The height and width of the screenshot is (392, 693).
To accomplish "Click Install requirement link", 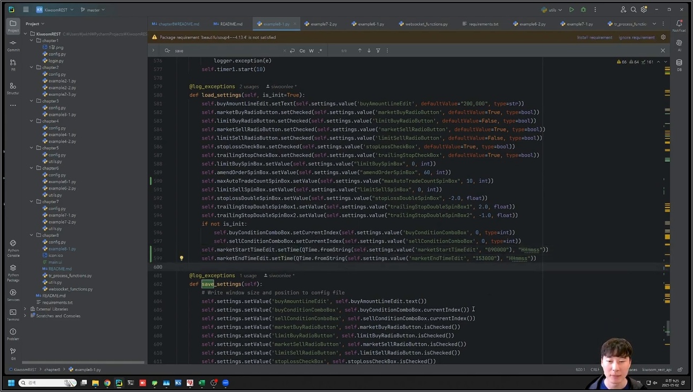I will click(594, 38).
